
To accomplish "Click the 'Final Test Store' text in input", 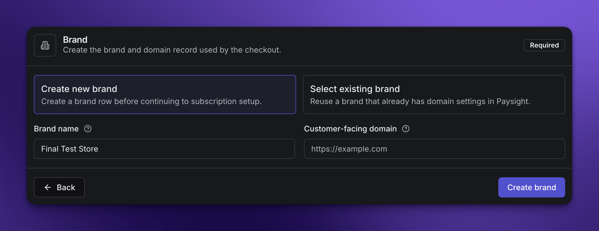I will click(70, 149).
